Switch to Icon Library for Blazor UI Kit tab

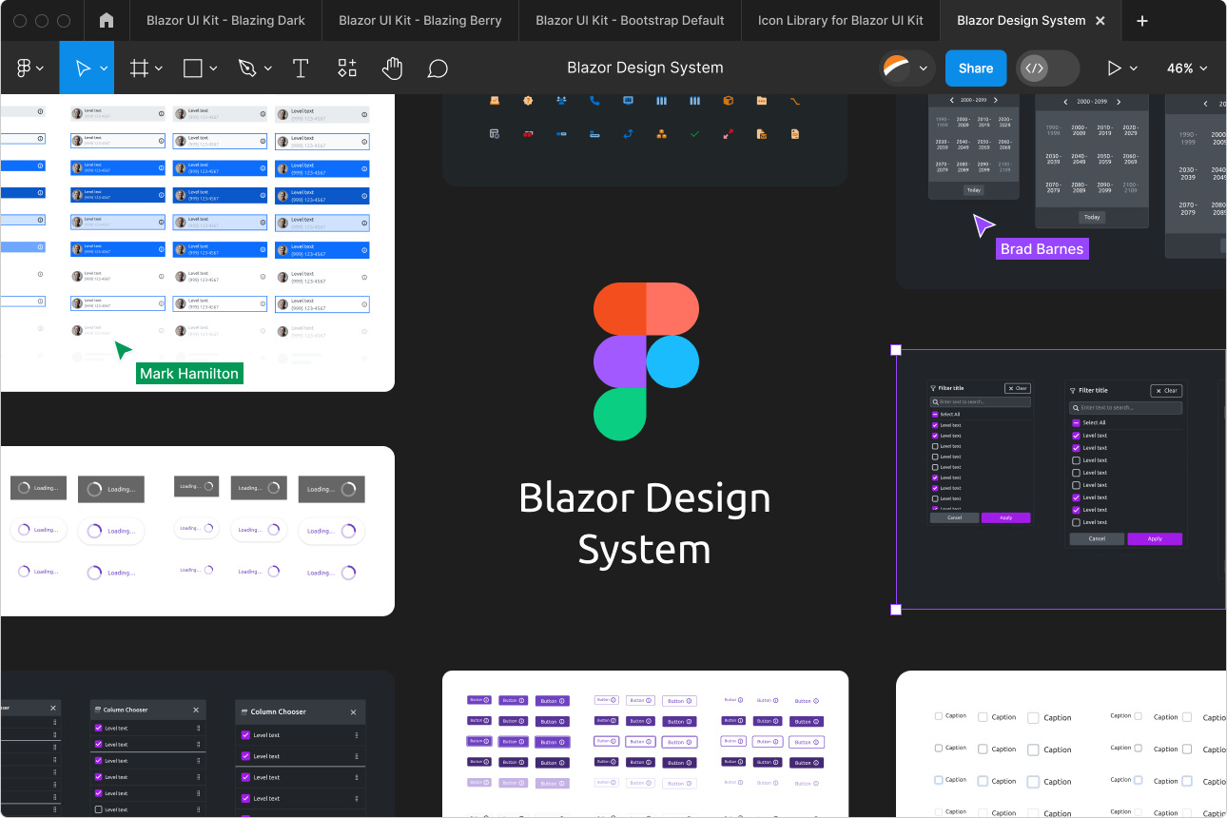tap(841, 20)
